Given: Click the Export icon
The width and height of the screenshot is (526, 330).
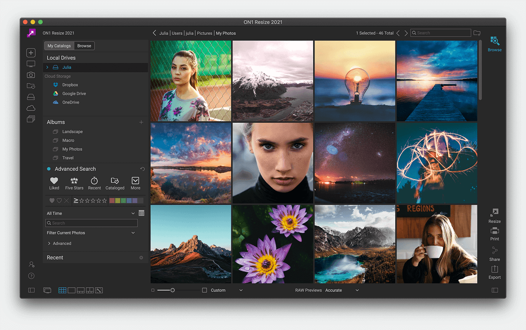Looking at the screenshot, I should 495,272.
